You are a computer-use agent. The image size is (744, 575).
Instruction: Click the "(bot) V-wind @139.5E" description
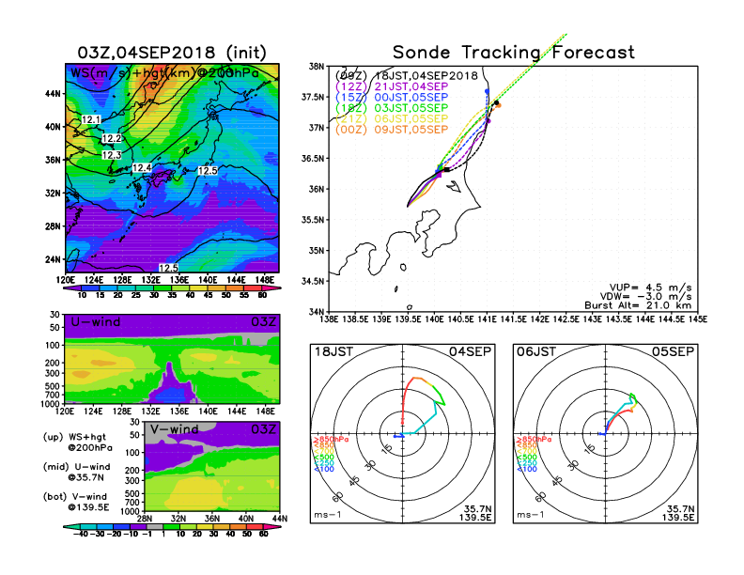pos(76,502)
